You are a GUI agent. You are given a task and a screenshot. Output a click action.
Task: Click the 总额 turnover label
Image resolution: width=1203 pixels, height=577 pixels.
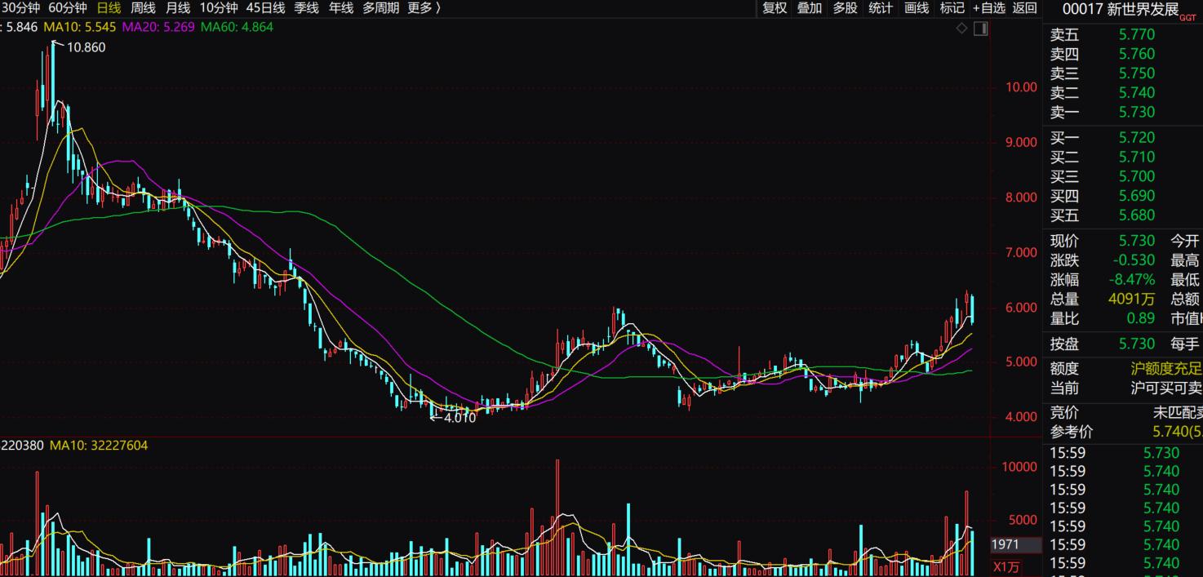[1185, 300]
